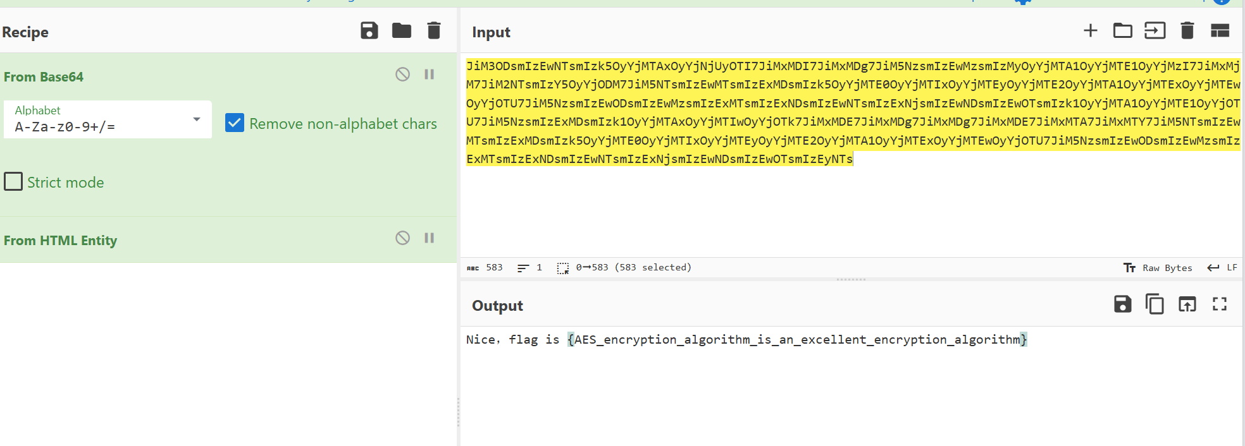Maximise the output pane

(1219, 304)
